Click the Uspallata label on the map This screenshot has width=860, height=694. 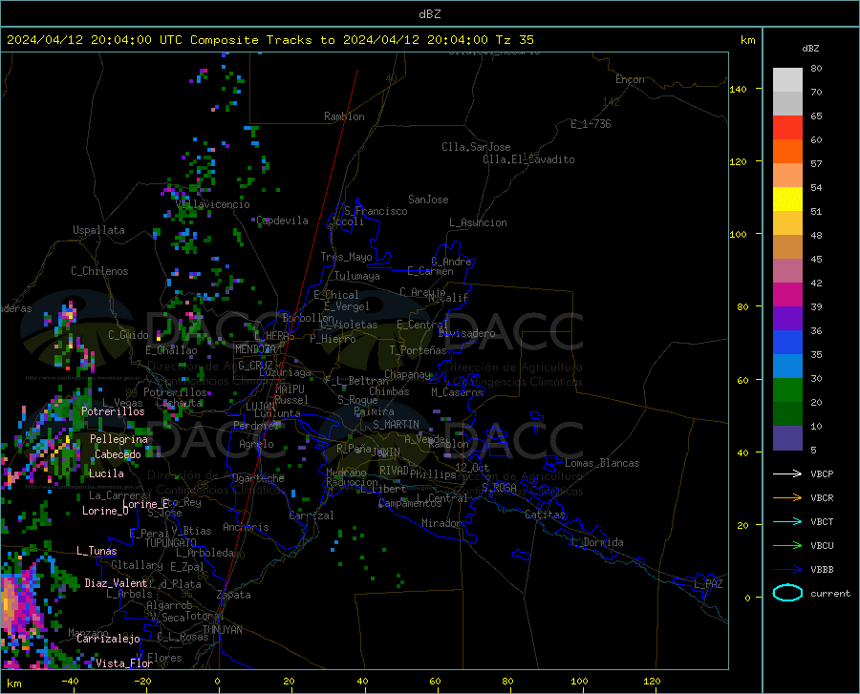click(x=98, y=230)
